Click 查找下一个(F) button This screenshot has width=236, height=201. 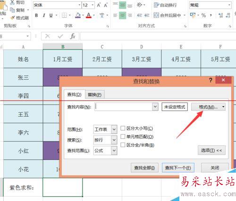pos(178,168)
